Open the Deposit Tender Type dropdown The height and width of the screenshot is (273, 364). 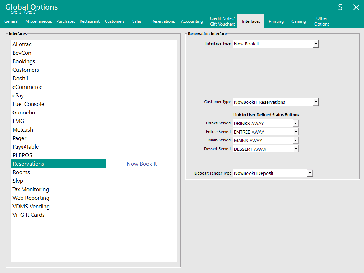pyautogui.click(x=310, y=173)
